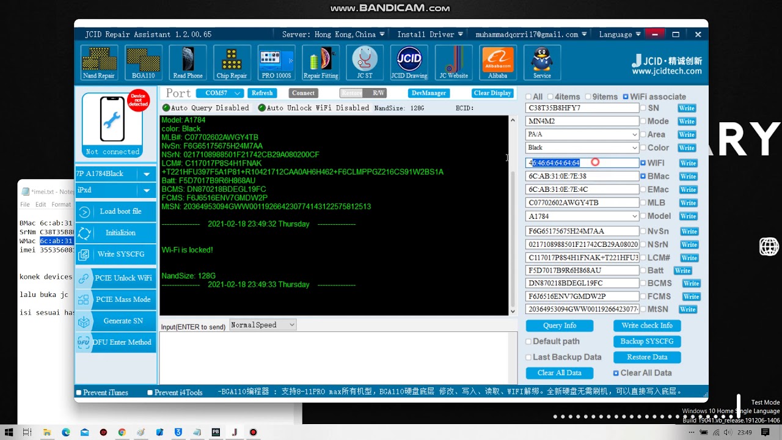Open the JC ST tool
782x440 pixels.
pos(365,62)
